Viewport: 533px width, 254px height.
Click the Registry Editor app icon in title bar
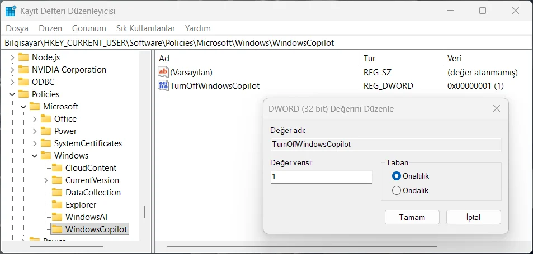(x=10, y=11)
